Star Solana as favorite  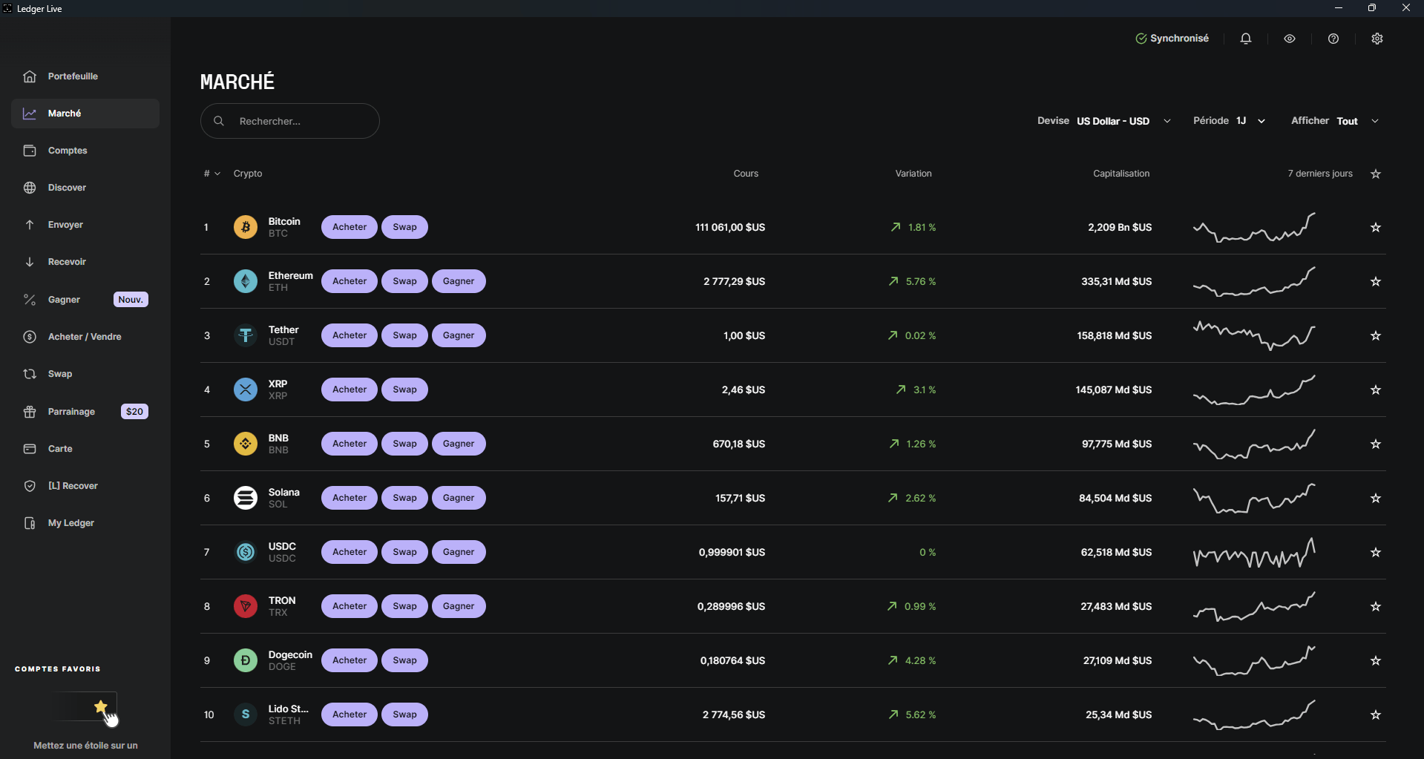click(1376, 498)
